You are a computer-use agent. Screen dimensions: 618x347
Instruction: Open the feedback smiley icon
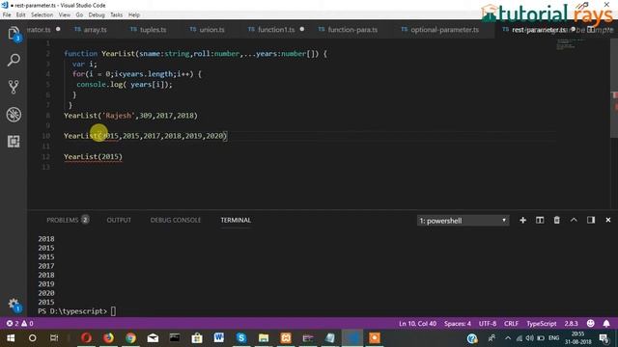(590, 324)
